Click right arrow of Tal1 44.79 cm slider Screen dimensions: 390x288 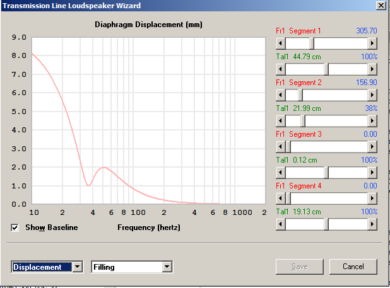(x=372, y=69)
